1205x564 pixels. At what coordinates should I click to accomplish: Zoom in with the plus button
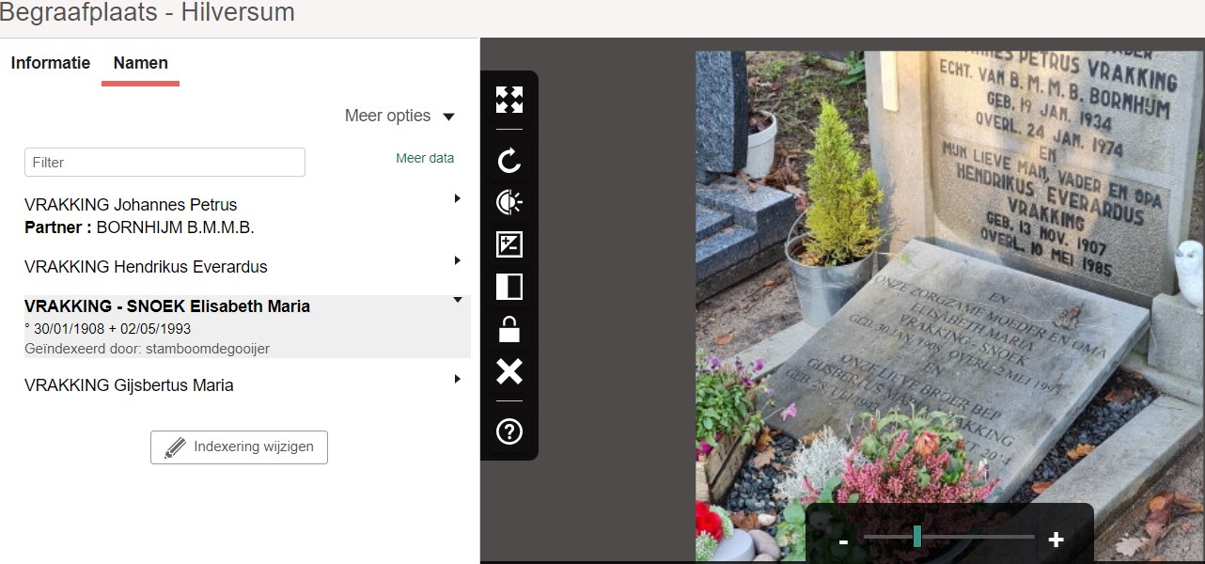click(x=1056, y=540)
